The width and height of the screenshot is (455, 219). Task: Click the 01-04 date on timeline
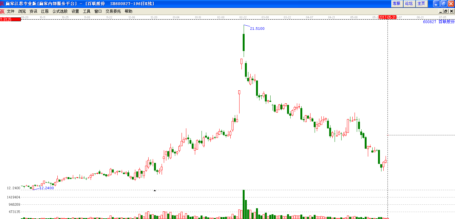coord(176,17)
